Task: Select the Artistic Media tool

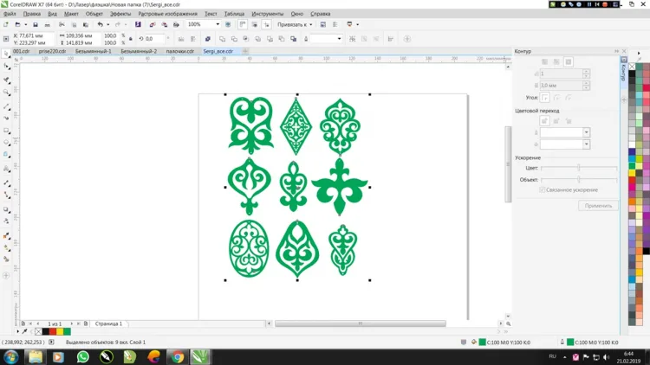Action: coord(6,118)
